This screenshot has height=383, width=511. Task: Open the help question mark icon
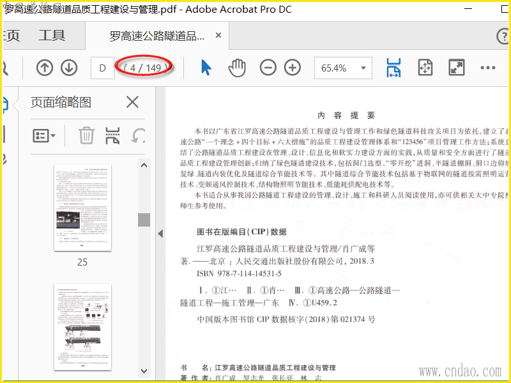pos(503,36)
